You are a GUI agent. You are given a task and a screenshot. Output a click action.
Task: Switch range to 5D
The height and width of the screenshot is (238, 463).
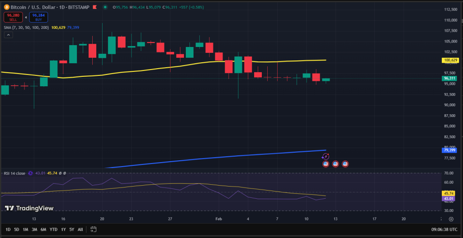click(x=17, y=229)
